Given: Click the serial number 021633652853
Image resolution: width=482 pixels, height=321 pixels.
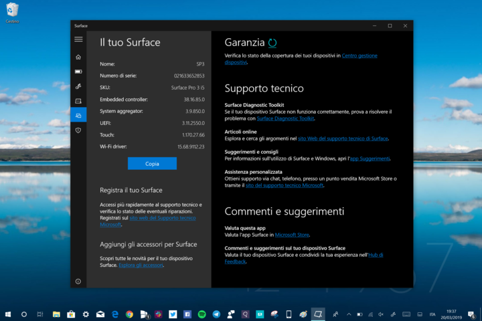Looking at the screenshot, I should coord(189,76).
